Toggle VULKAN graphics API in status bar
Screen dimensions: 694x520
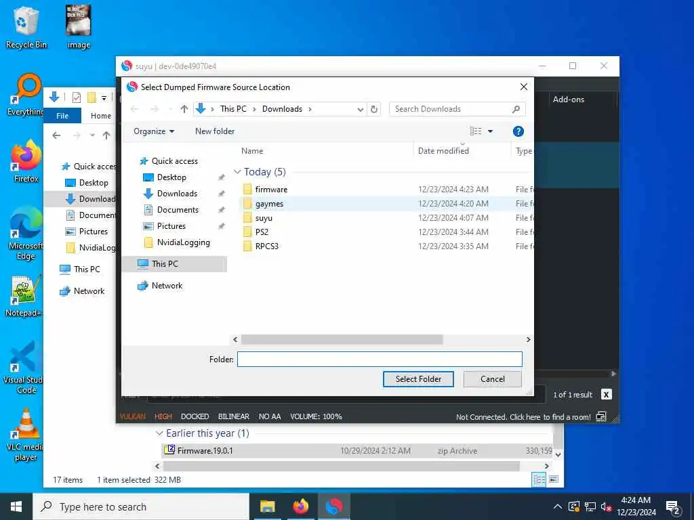(x=132, y=416)
